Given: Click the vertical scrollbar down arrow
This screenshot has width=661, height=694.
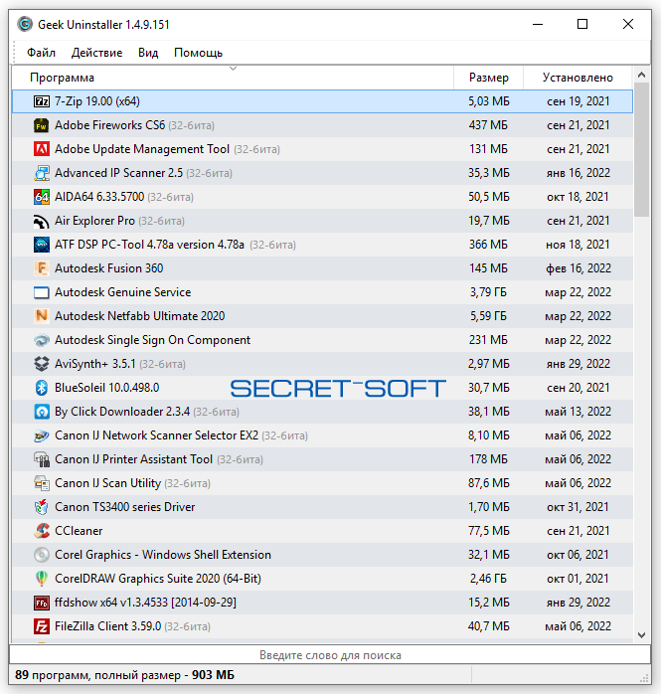Looking at the screenshot, I should point(642,634).
